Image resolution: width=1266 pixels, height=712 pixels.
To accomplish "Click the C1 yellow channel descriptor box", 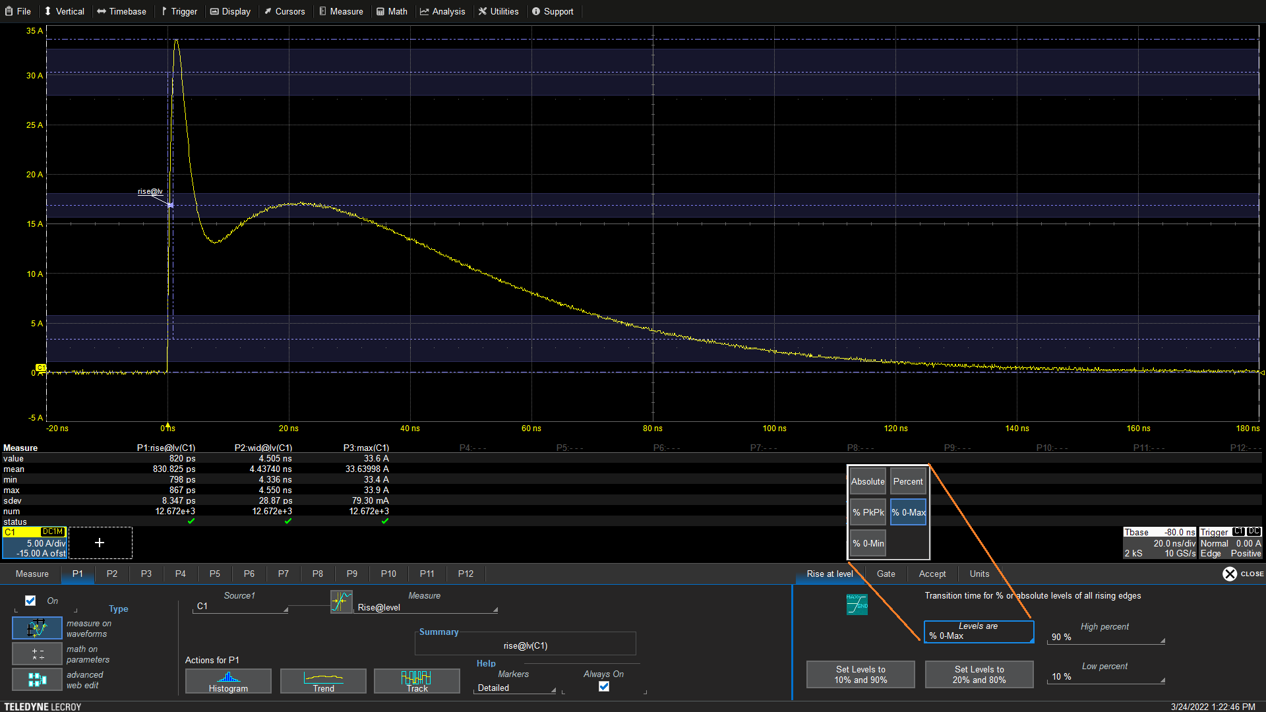I will [x=34, y=543].
